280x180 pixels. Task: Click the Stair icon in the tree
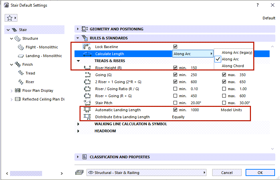click(14, 30)
